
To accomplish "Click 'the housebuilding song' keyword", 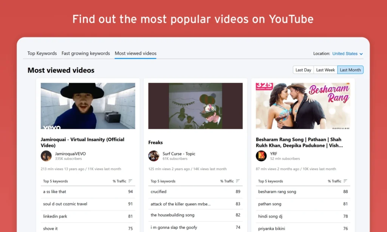I will 172,215.
